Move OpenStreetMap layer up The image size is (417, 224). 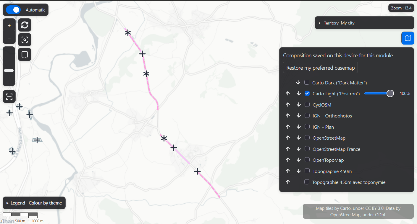(288, 138)
